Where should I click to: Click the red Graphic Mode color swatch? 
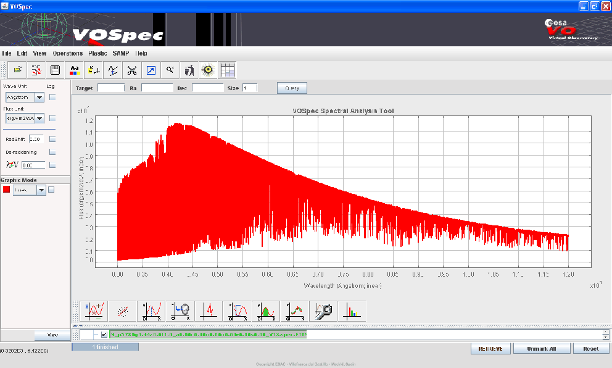click(x=7, y=190)
